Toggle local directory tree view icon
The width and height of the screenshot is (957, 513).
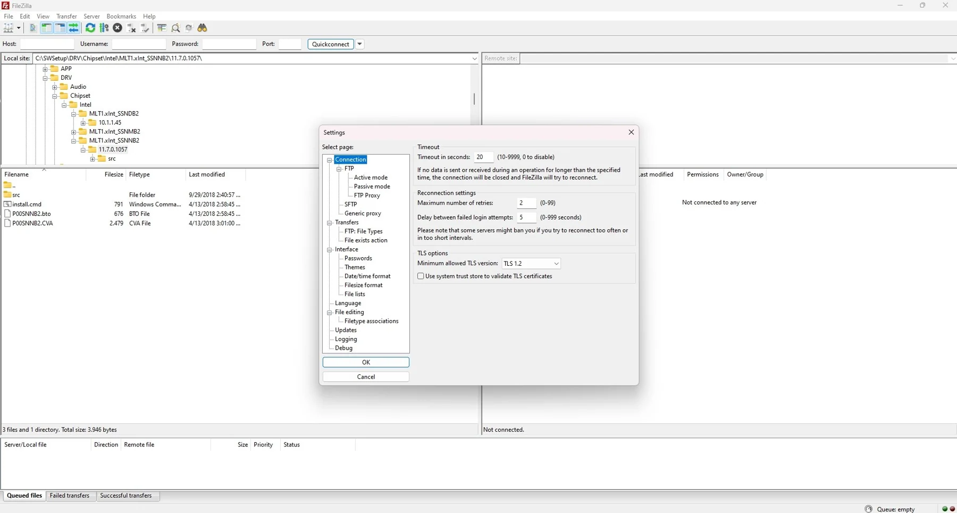pyautogui.click(x=47, y=28)
